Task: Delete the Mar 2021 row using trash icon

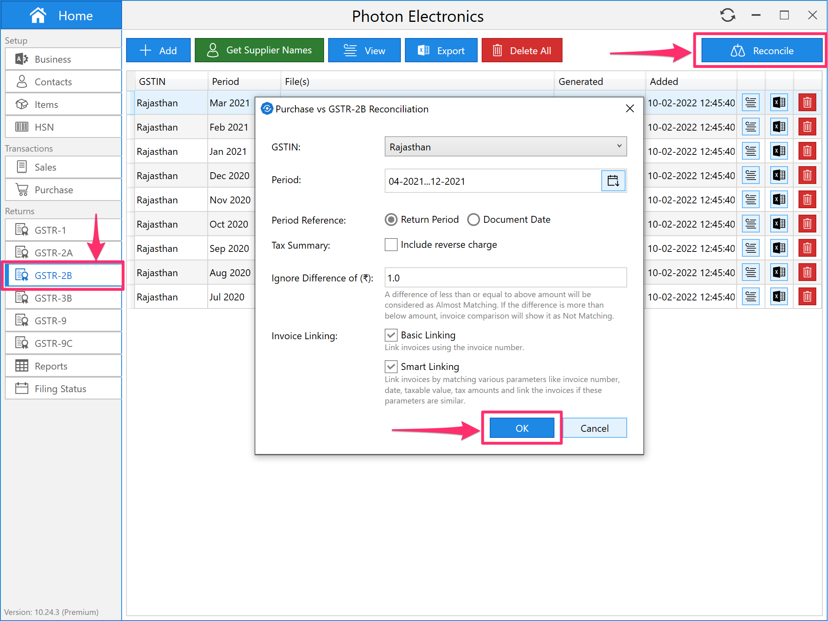Action: pos(807,103)
